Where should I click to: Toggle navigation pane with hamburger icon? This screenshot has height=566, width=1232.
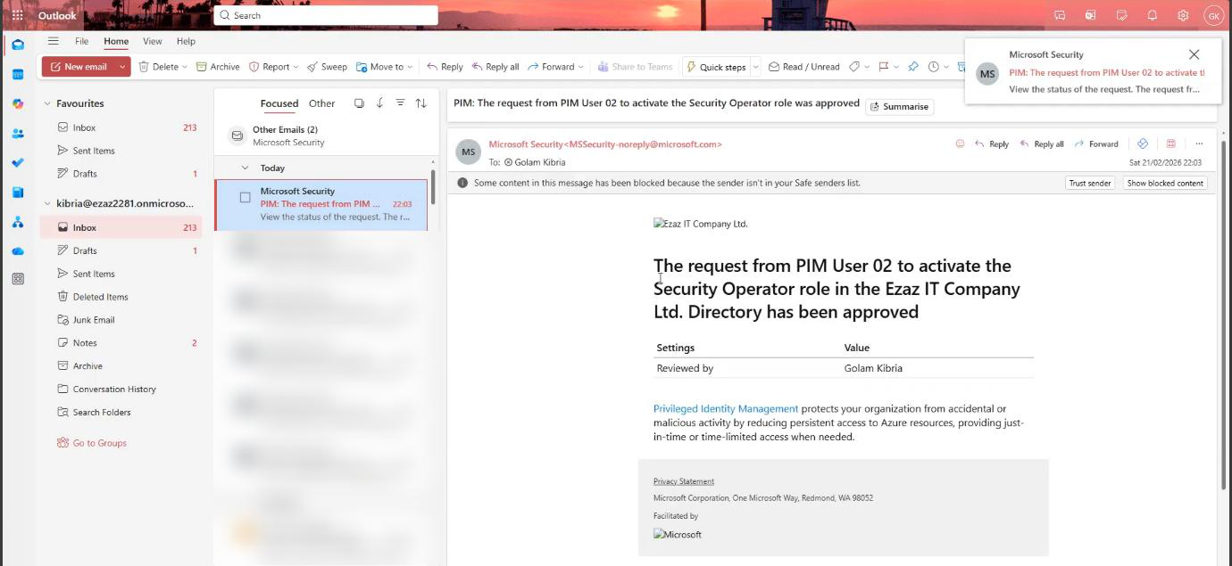(54, 41)
